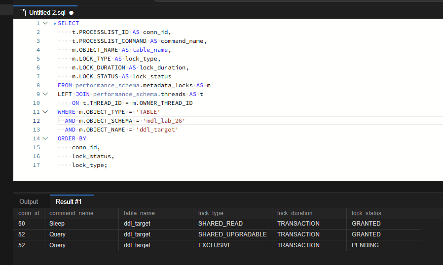Place cursor on 'ddl_target' string in line 13
Image resolution: width=443 pixels, height=265 pixels.
click(157, 130)
